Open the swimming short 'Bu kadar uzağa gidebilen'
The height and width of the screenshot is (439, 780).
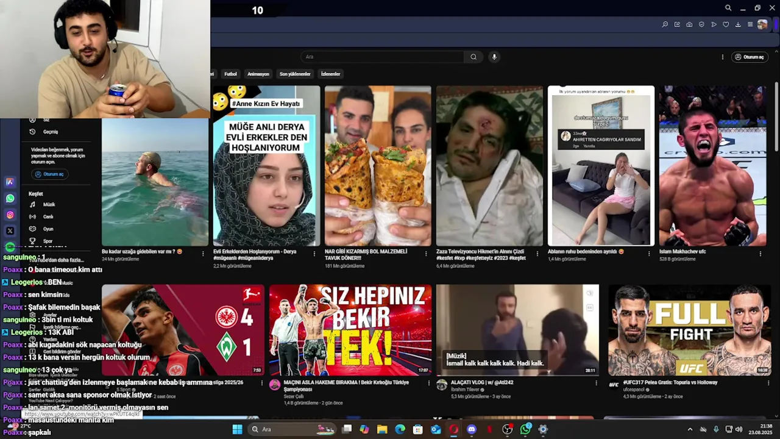coord(155,182)
